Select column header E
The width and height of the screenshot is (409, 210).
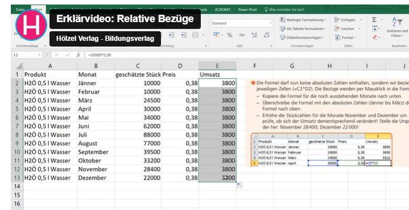coord(217,66)
